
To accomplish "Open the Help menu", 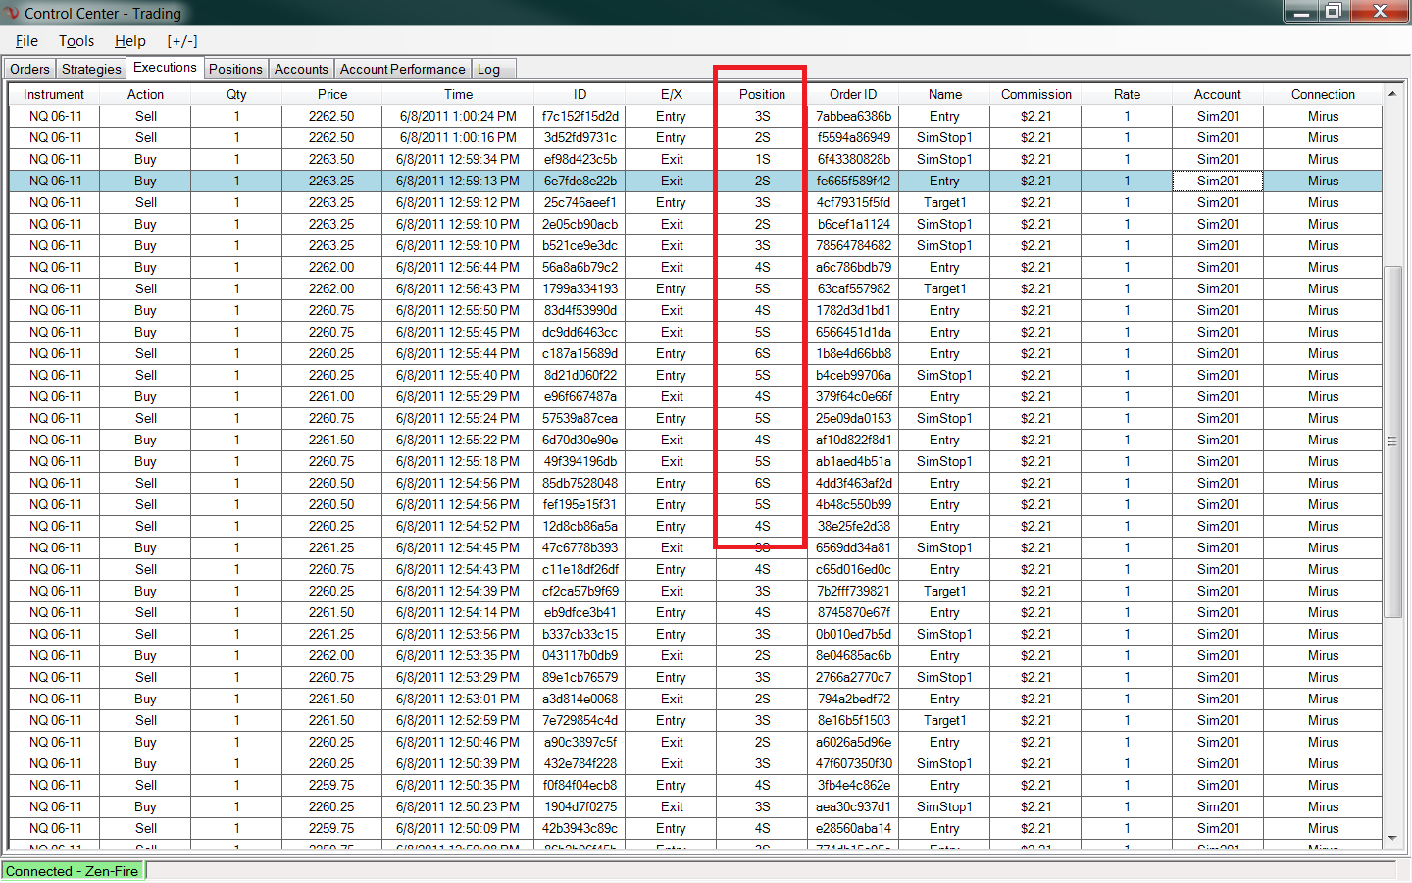I will tap(130, 41).
